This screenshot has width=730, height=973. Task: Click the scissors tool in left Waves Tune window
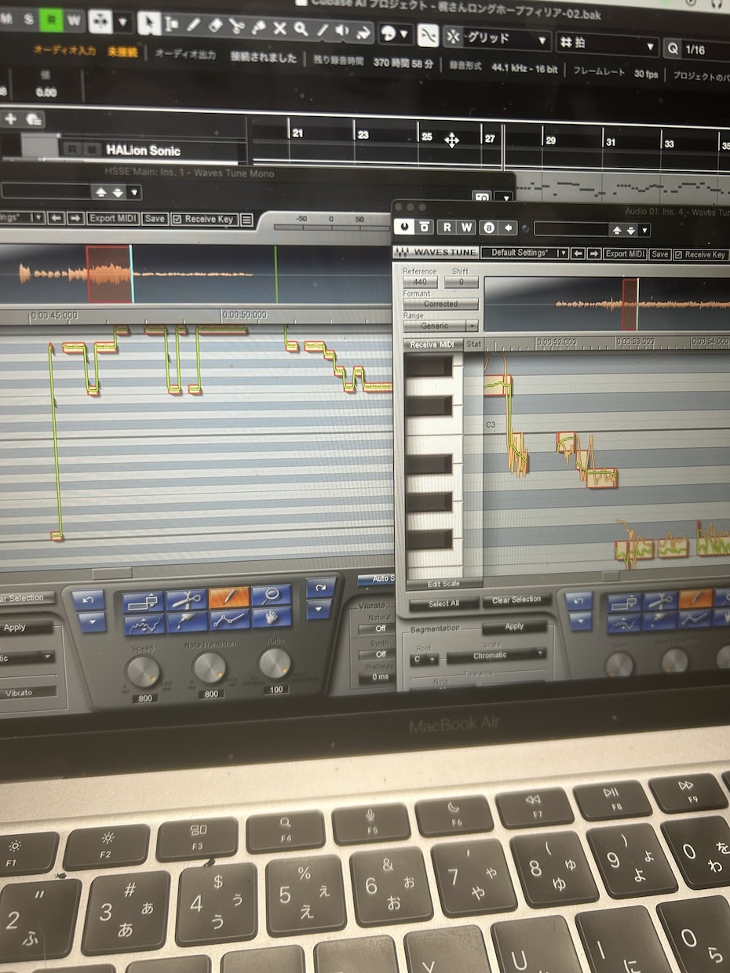coord(186,600)
